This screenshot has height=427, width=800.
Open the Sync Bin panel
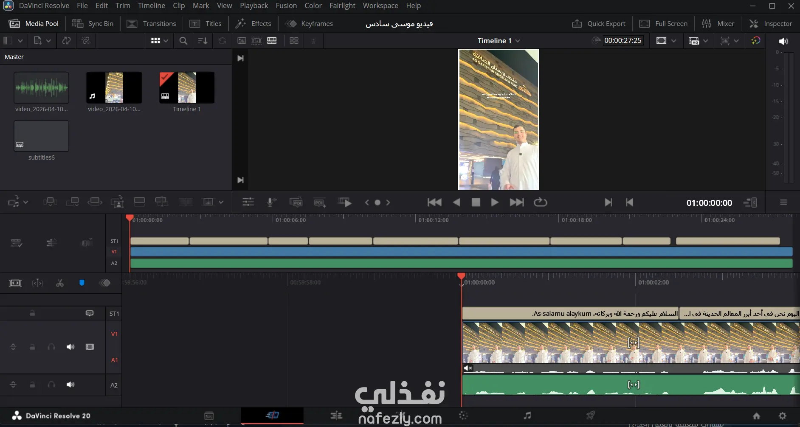tap(93, 24)
